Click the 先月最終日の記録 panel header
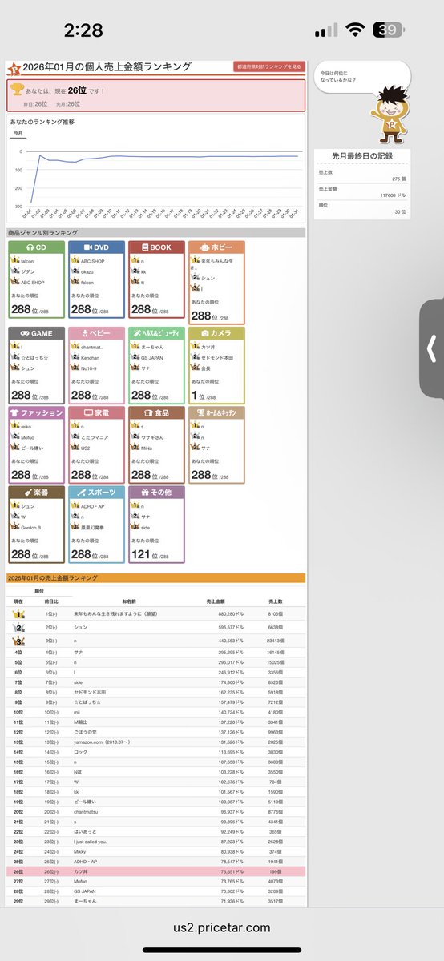This screenshot has height=961, width=444. tap(362, 156)
